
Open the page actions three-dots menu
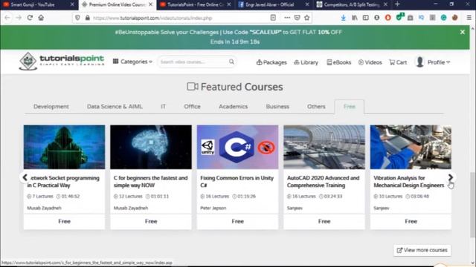(x=287, y=18)
